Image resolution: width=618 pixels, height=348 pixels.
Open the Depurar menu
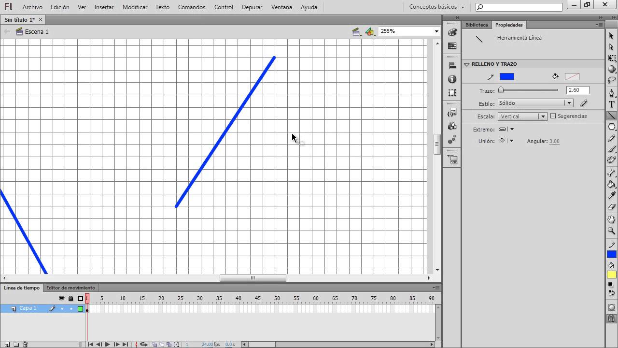pyautogui.click(x=252, y=7)
